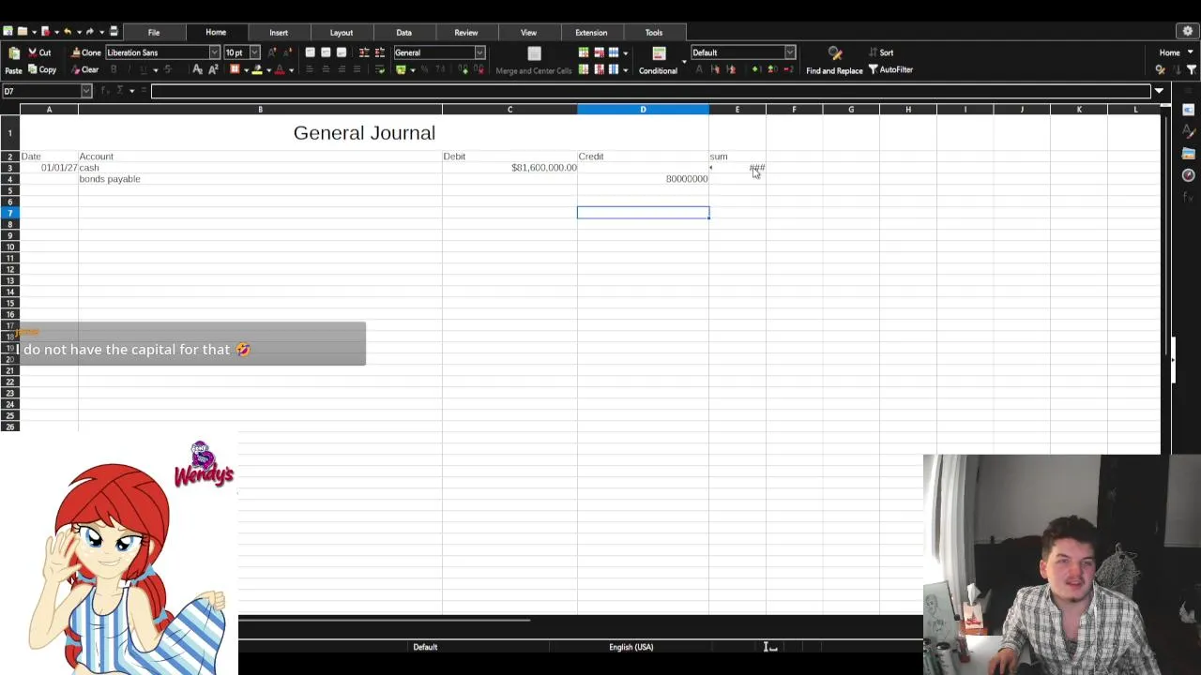
Task: Select cell containing 80000000
Action: (643, 179)
